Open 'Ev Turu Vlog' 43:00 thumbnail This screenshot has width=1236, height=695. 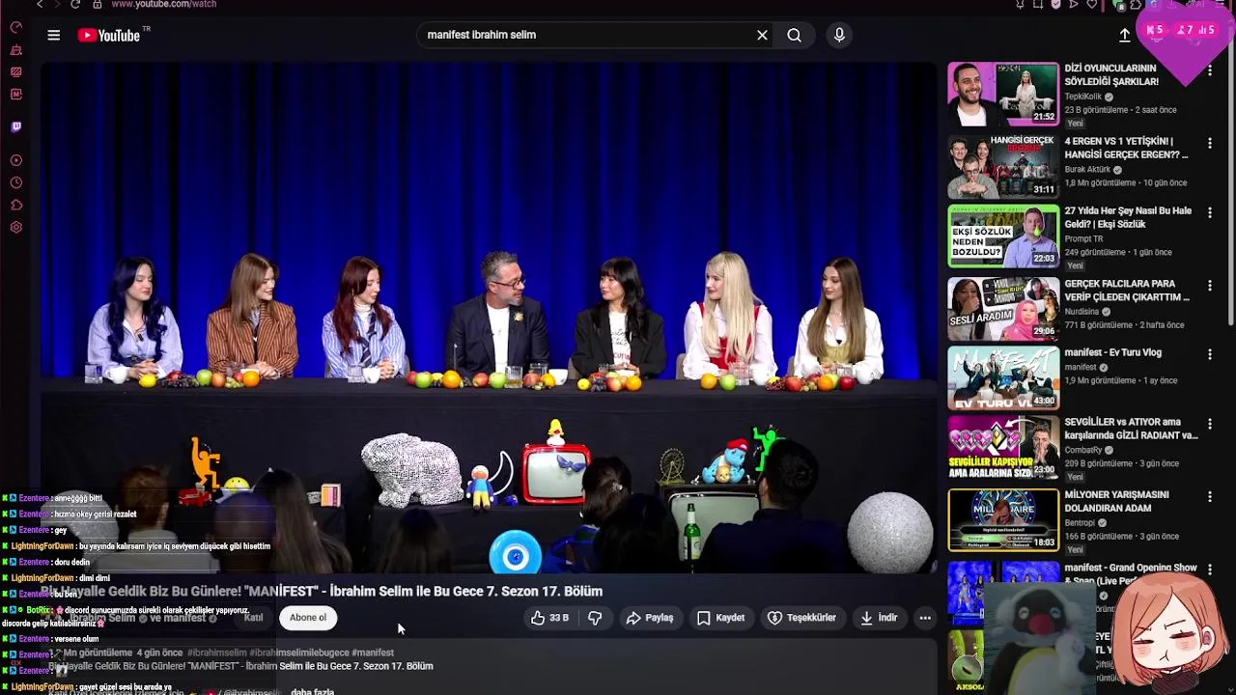pyautogui.click(x=1003, y=378)
